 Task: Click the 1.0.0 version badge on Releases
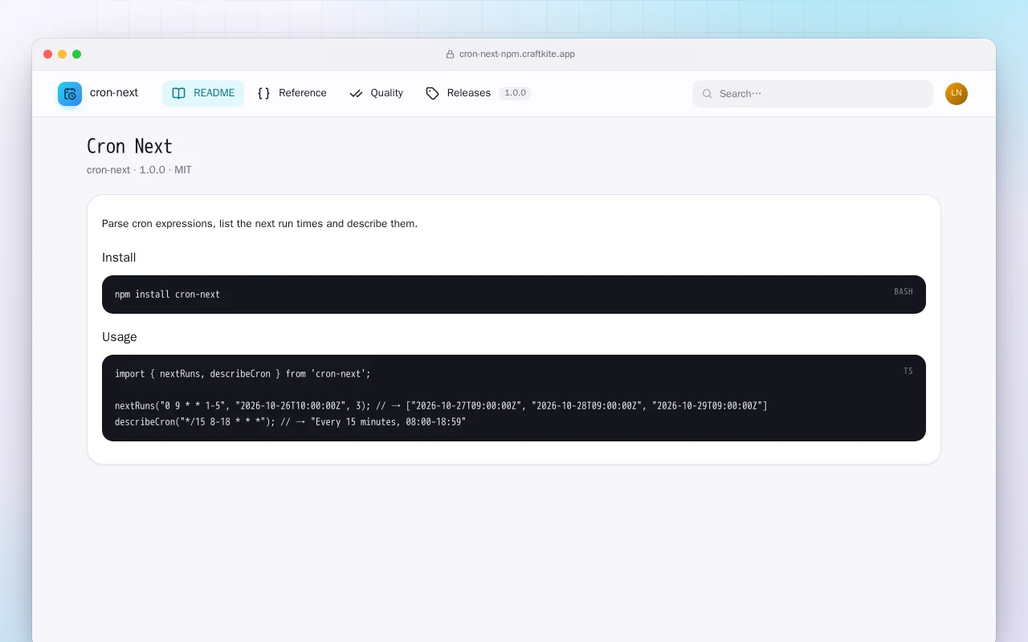(516, 93)
